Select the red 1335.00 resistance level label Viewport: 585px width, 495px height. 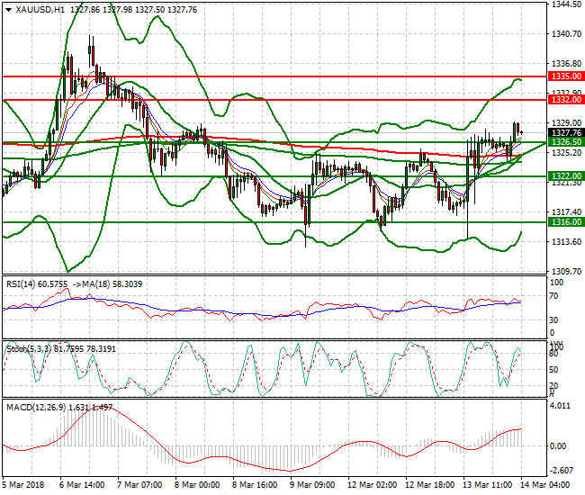(x=565, y=76)
